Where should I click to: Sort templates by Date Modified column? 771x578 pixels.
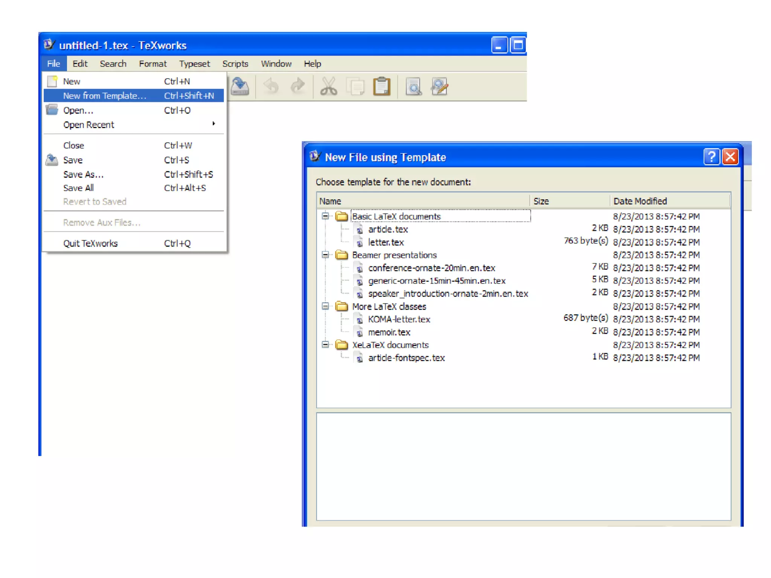(x=640, y=201)
